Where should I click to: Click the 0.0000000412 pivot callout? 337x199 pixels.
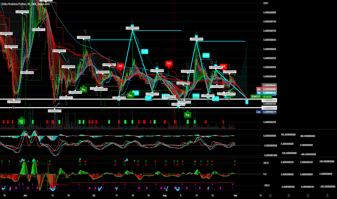(217, 86)
